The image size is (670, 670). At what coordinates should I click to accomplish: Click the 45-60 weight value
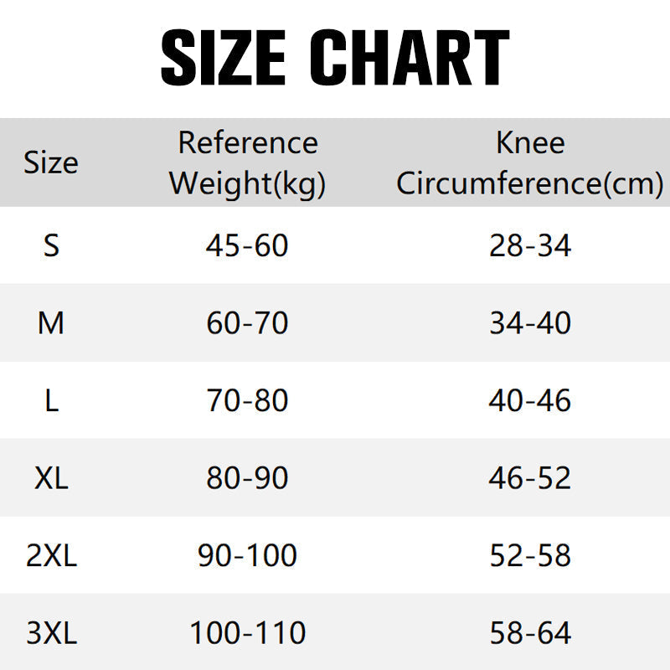pyautogui.click(x=247, y=245)
